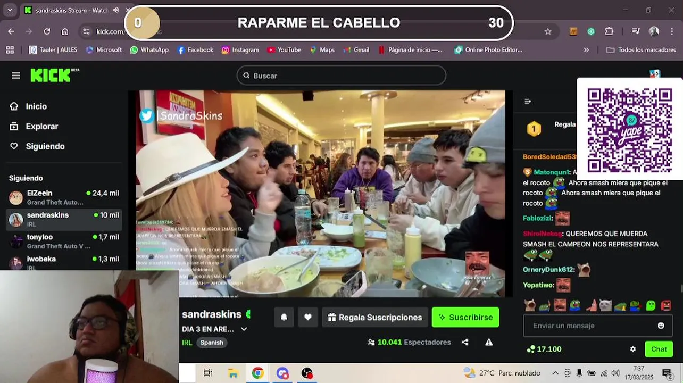Open Facebook bookmark
This screenshot has width=683, height=383.
coord(195,50)
